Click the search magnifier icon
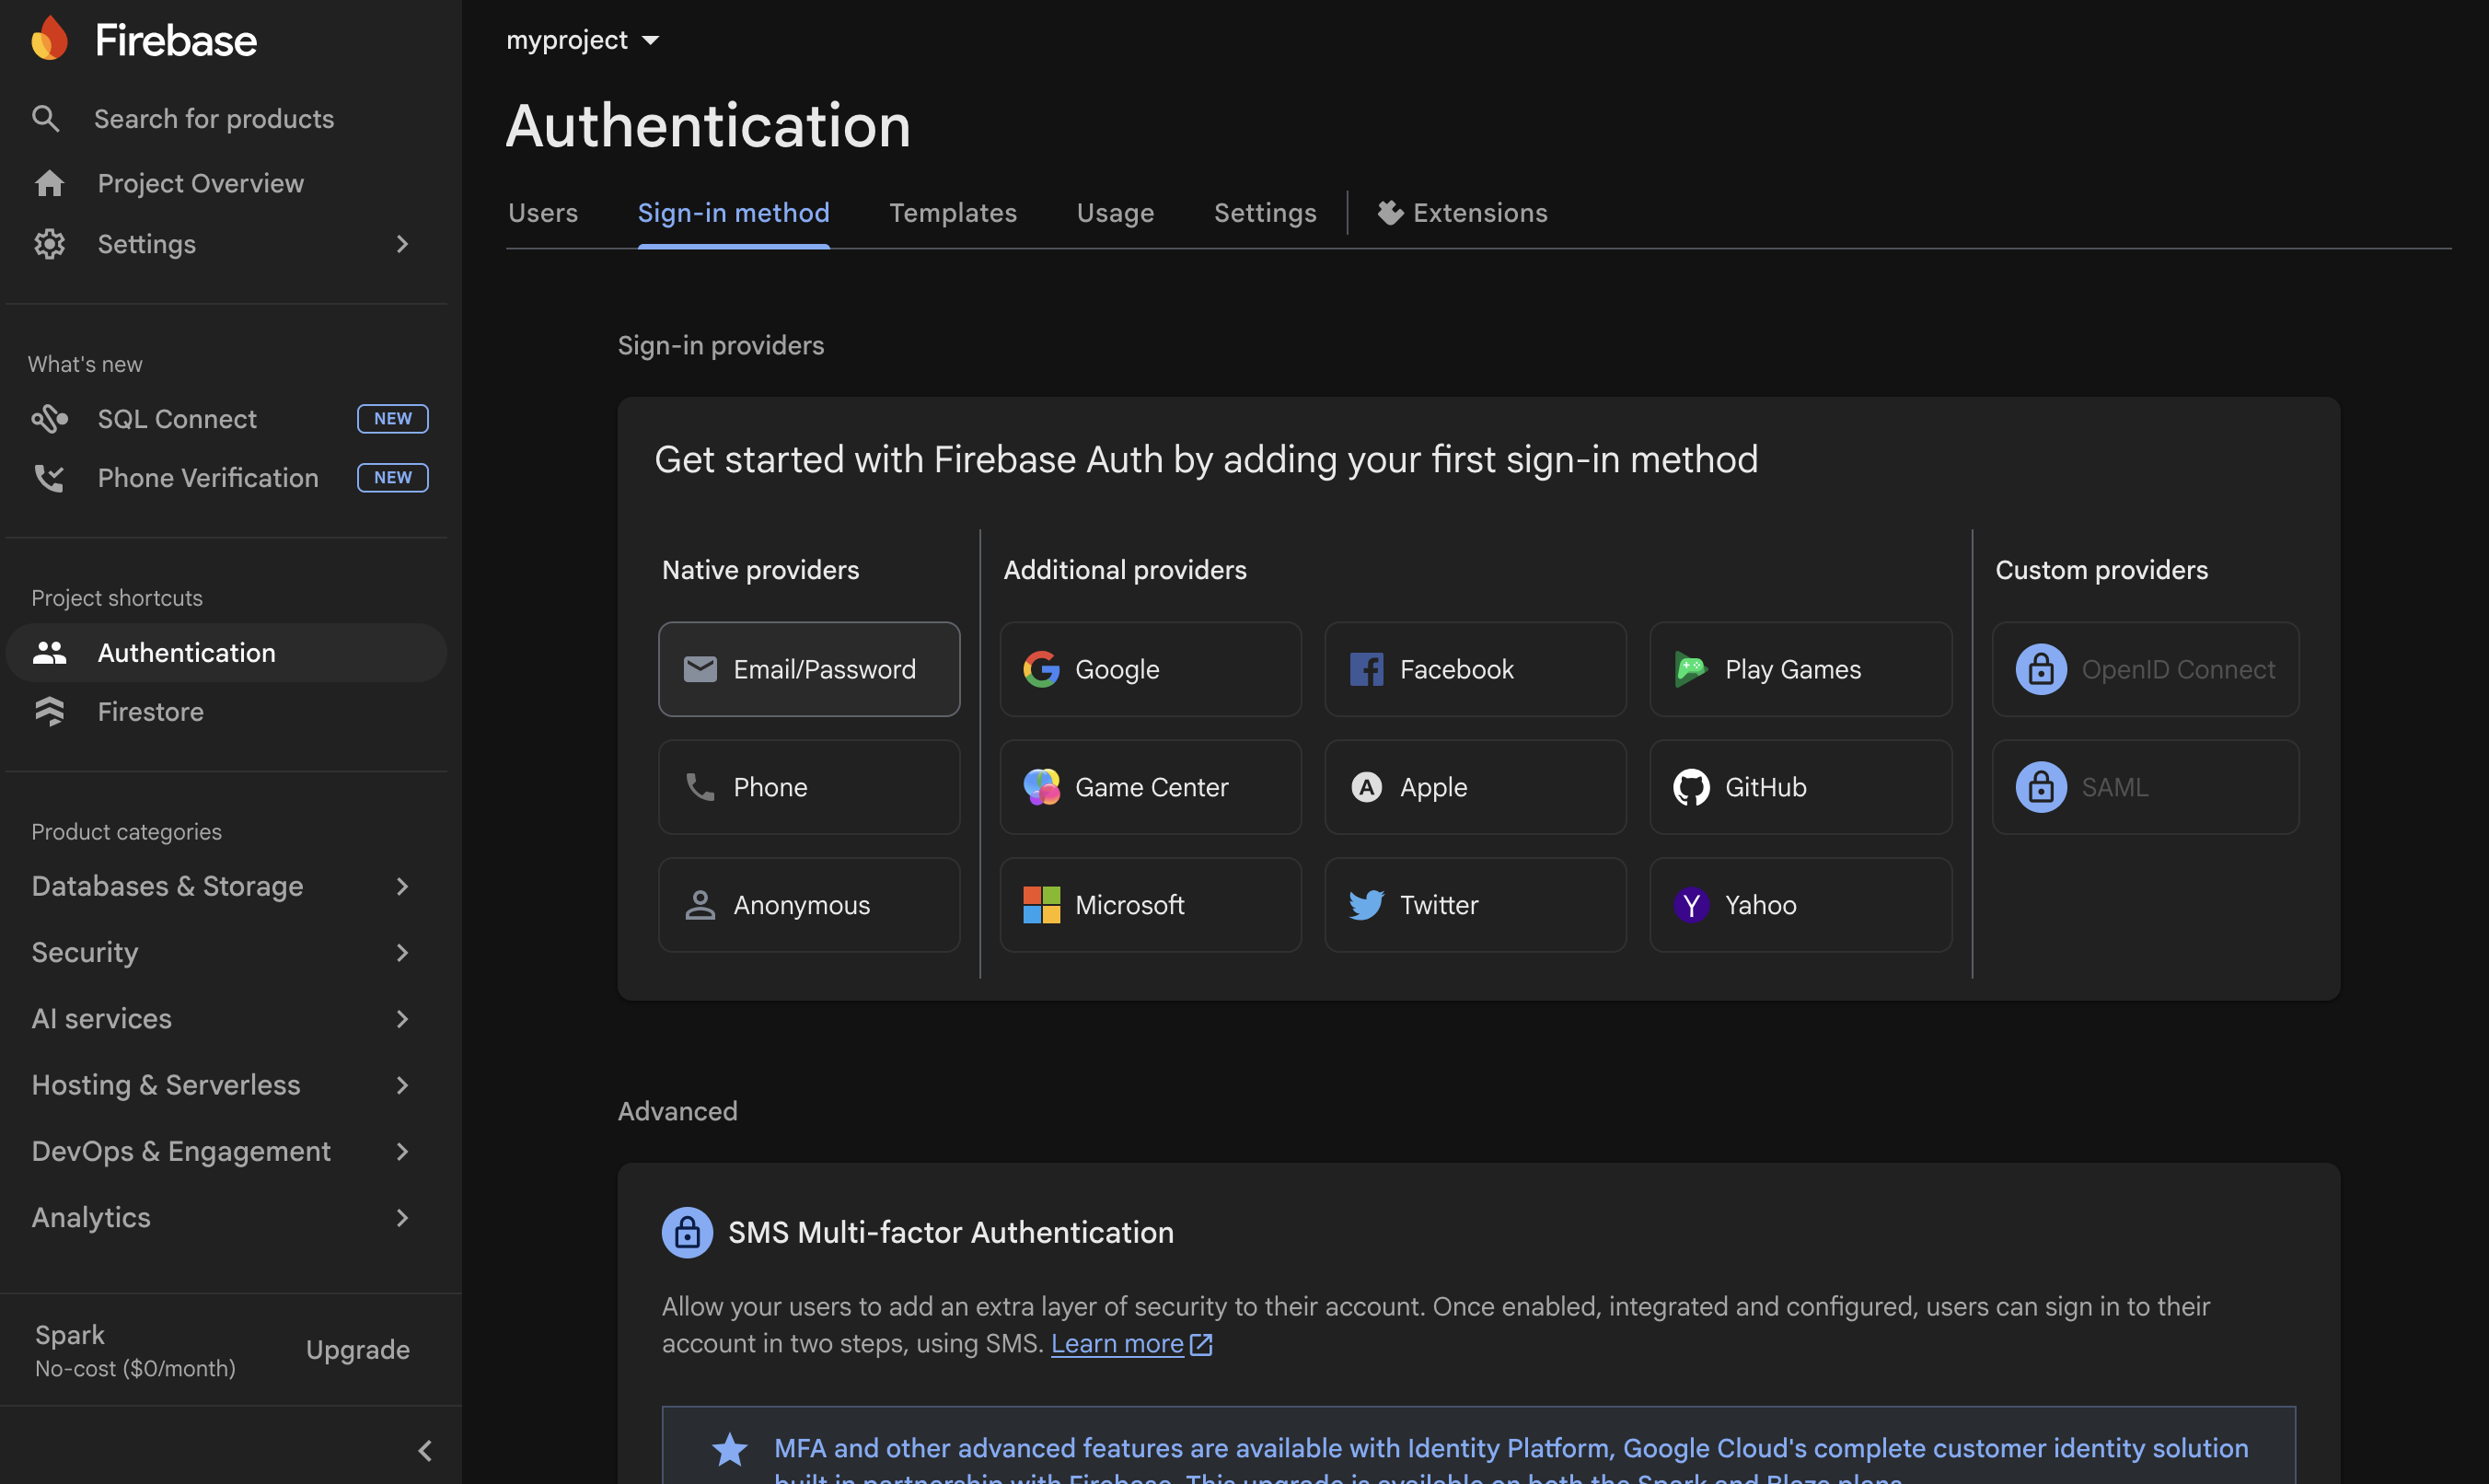Screen dimensions: 2489x1484 point(45,119)
